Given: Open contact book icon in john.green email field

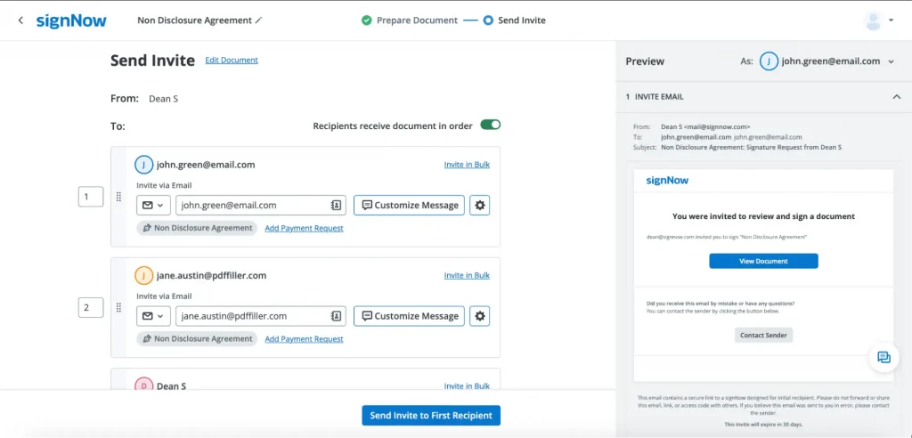Looking at the screenshot, I should click(x=337, y=205).
